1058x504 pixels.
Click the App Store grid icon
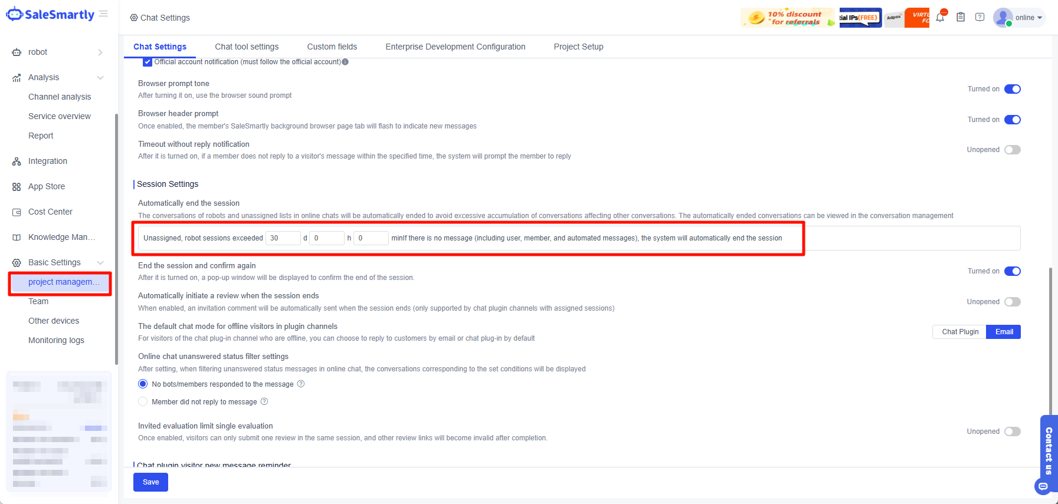click(x=17, y=187)
